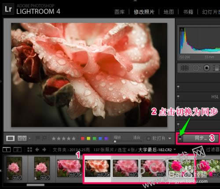
Task: Select sixth filmstrip thumbnail
Action: pos(153,168)
